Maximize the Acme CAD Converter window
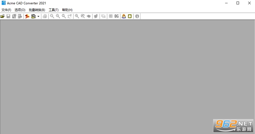The width and height of the screenshot is (255, 134). [238, 3]
